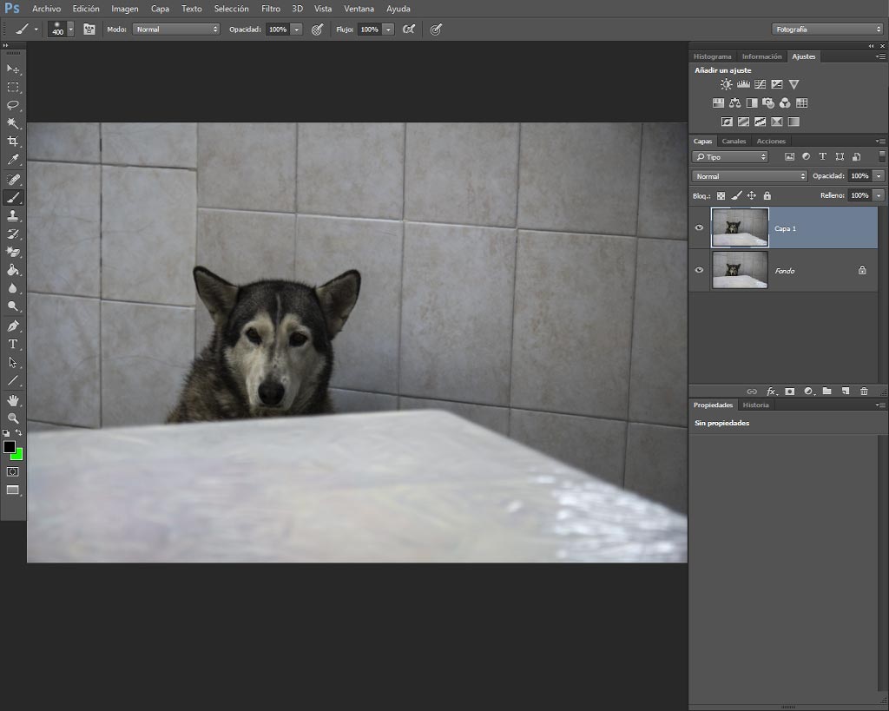Image resolution: width=889 pixels, height=711 pixels.
Task: Click the foreground color swatch
Action: [9, 447]
